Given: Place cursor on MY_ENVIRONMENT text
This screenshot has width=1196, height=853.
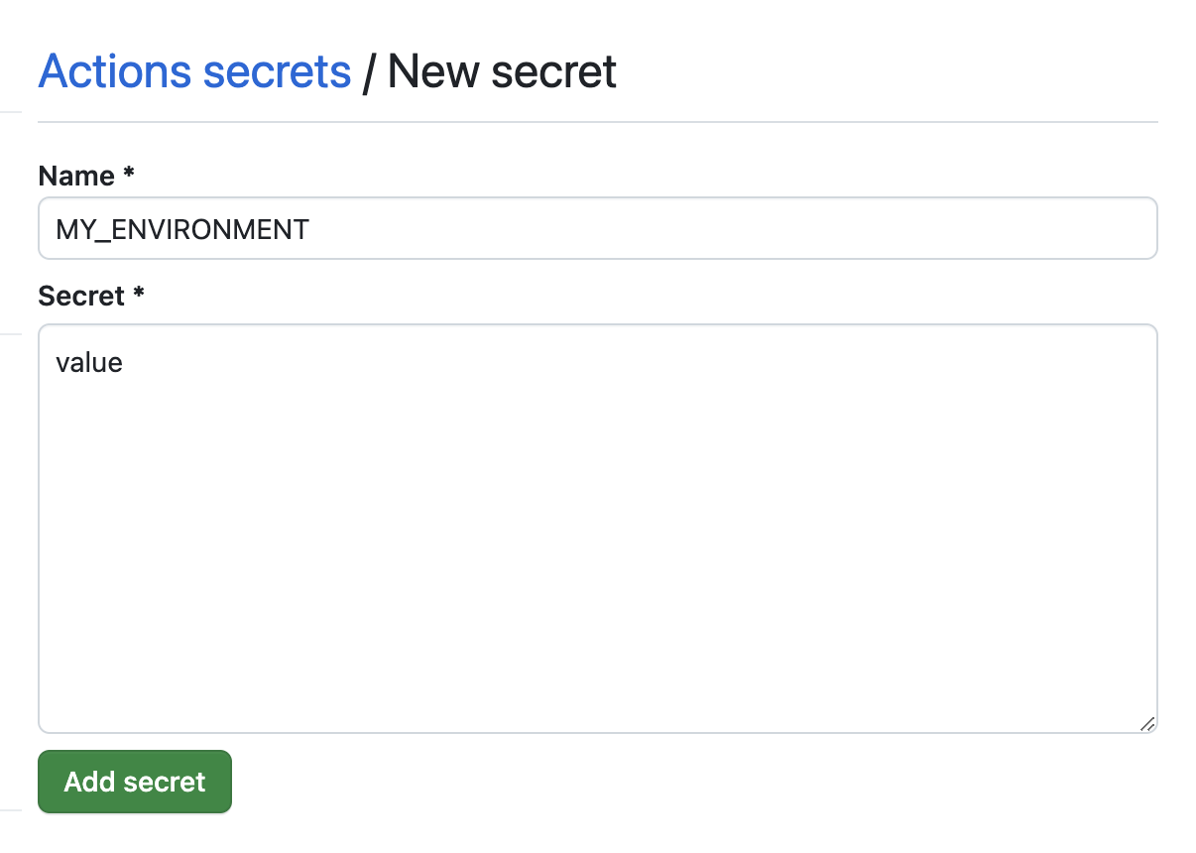Looking at the screenshot, I should tap(182, 230).
